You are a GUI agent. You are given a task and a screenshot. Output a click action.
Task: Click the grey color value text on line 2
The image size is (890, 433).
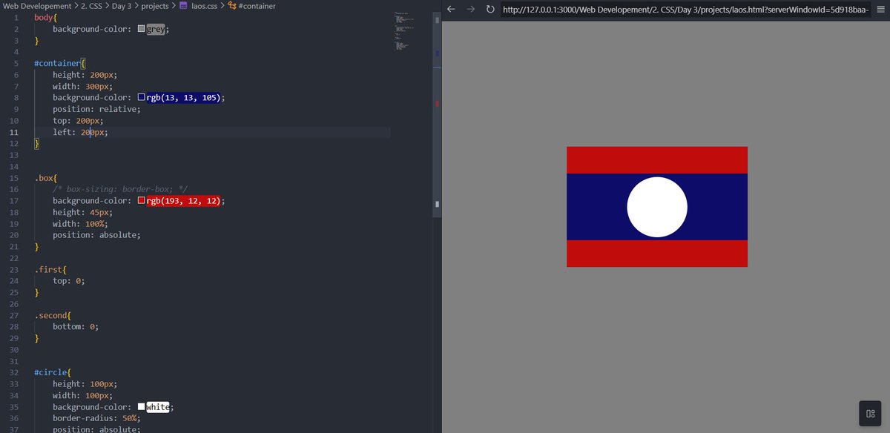(156, 30)
